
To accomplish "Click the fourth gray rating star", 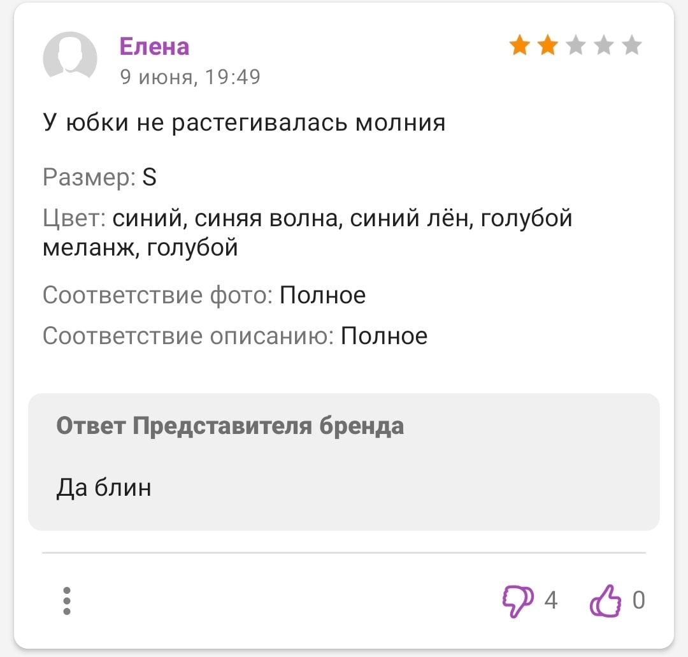I will (604, 47).
